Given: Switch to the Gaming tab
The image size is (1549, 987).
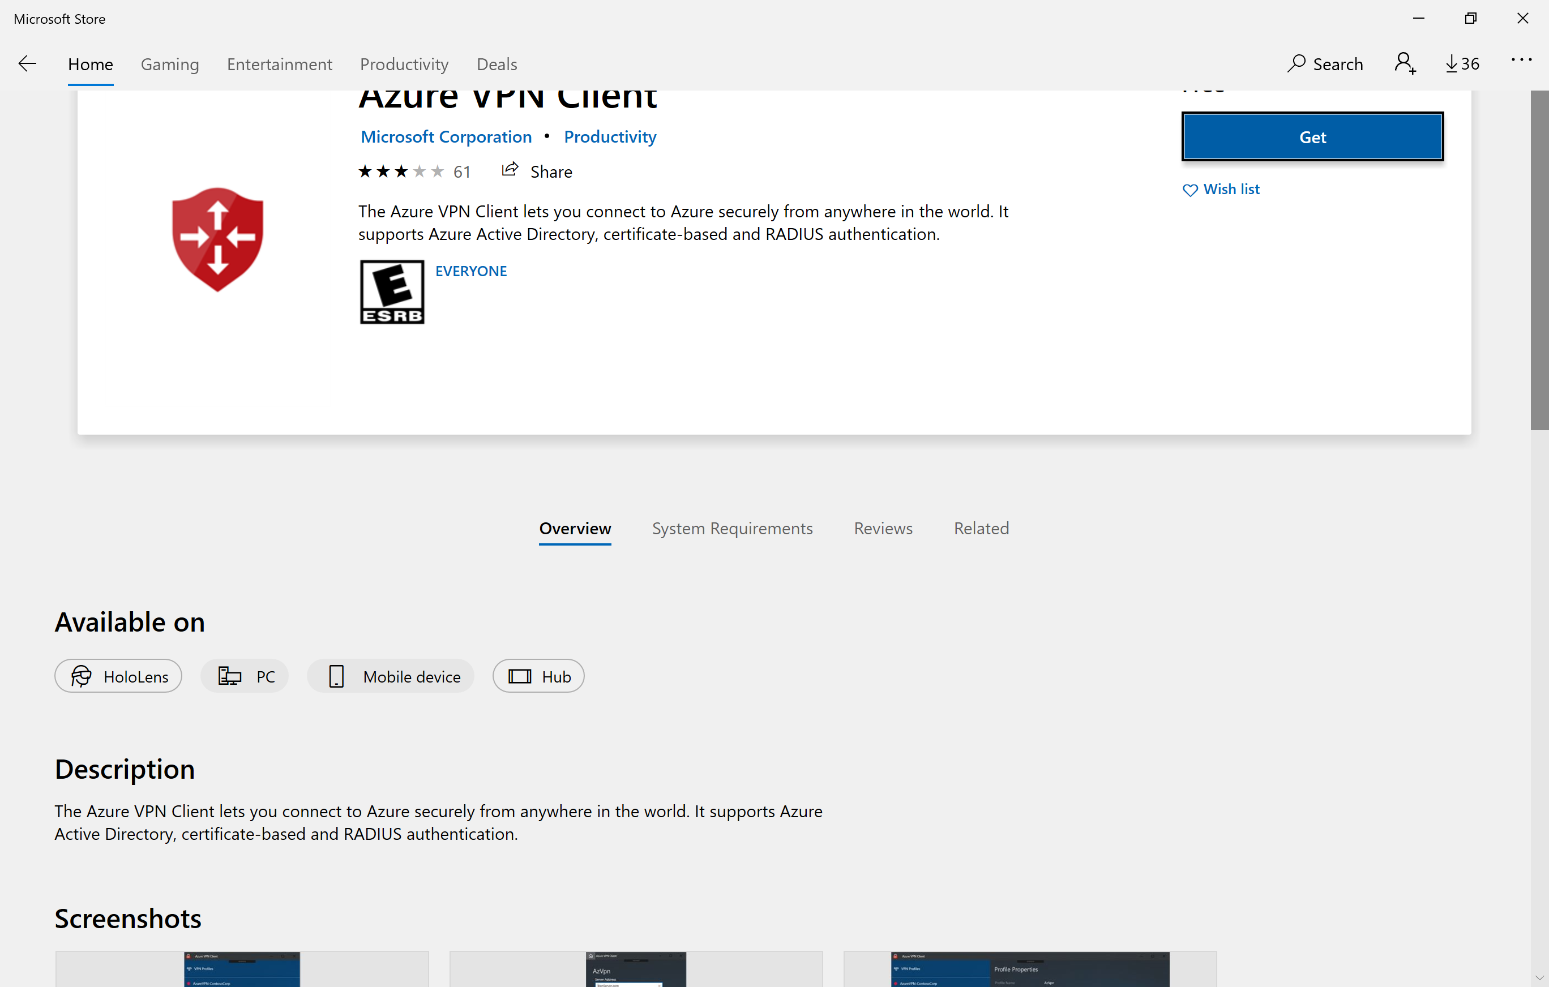Looking at the screenshot, I should click(170, 65).
